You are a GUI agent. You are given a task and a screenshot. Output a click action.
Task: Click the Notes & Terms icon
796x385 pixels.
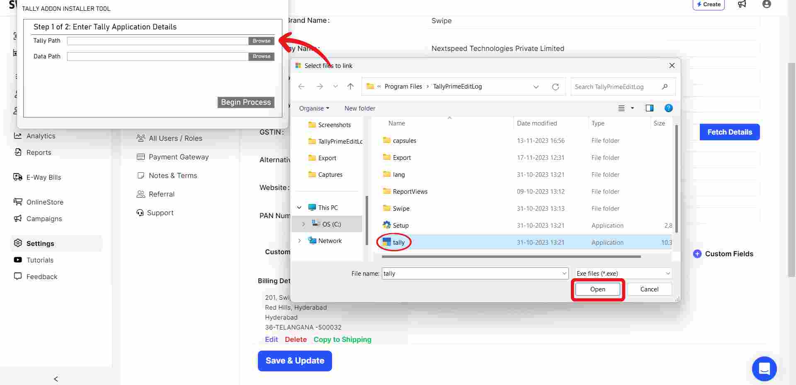pyautogui.click(x=141, y=175)
